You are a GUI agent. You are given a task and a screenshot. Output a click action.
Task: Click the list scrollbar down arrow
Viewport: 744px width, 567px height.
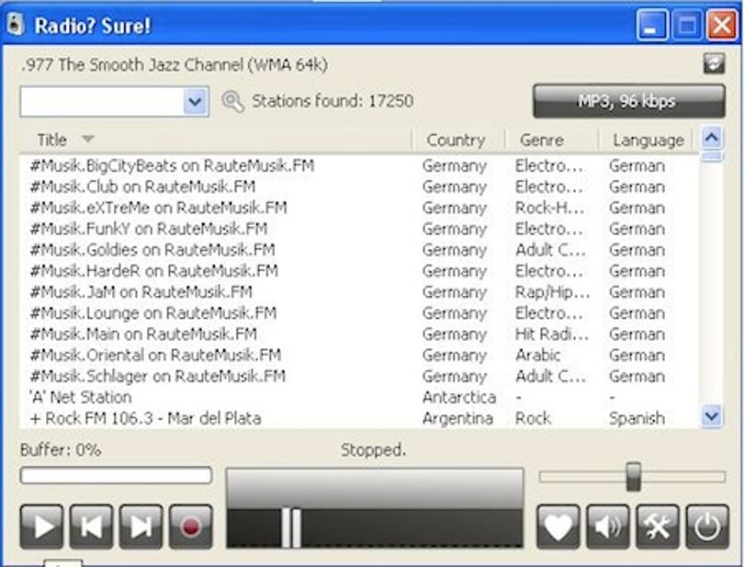click(712, 416)
